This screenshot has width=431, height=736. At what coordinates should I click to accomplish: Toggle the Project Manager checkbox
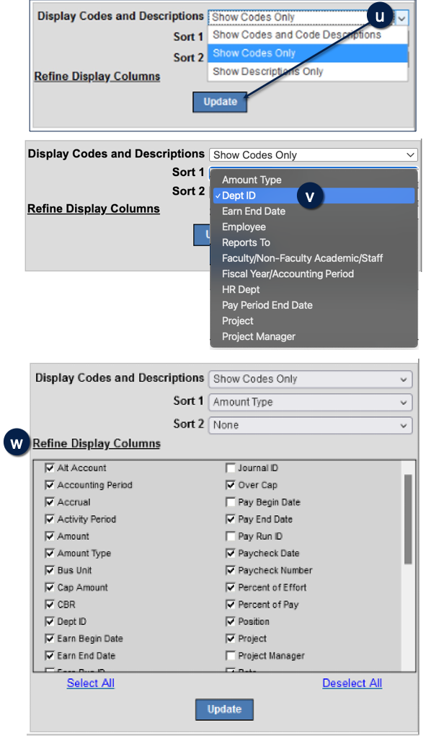pos(230,655)
